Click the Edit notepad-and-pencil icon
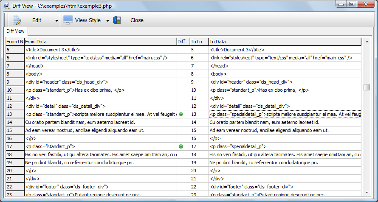This screenshot has height=202, width=378. (x=17, y=20)
